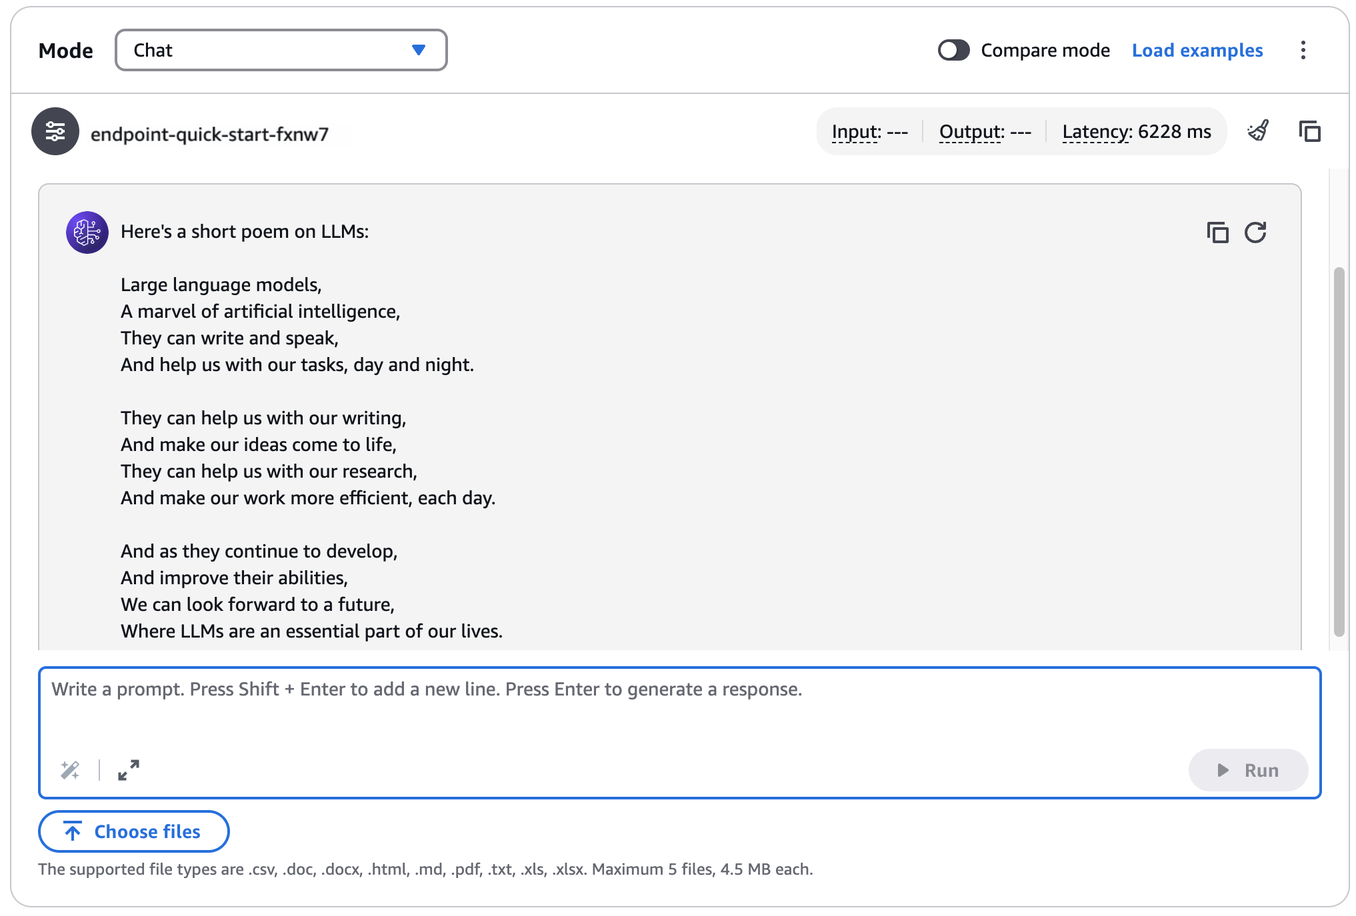Click the Load examples link
Screen dimensions: 1356x916
click(1197, 50)
